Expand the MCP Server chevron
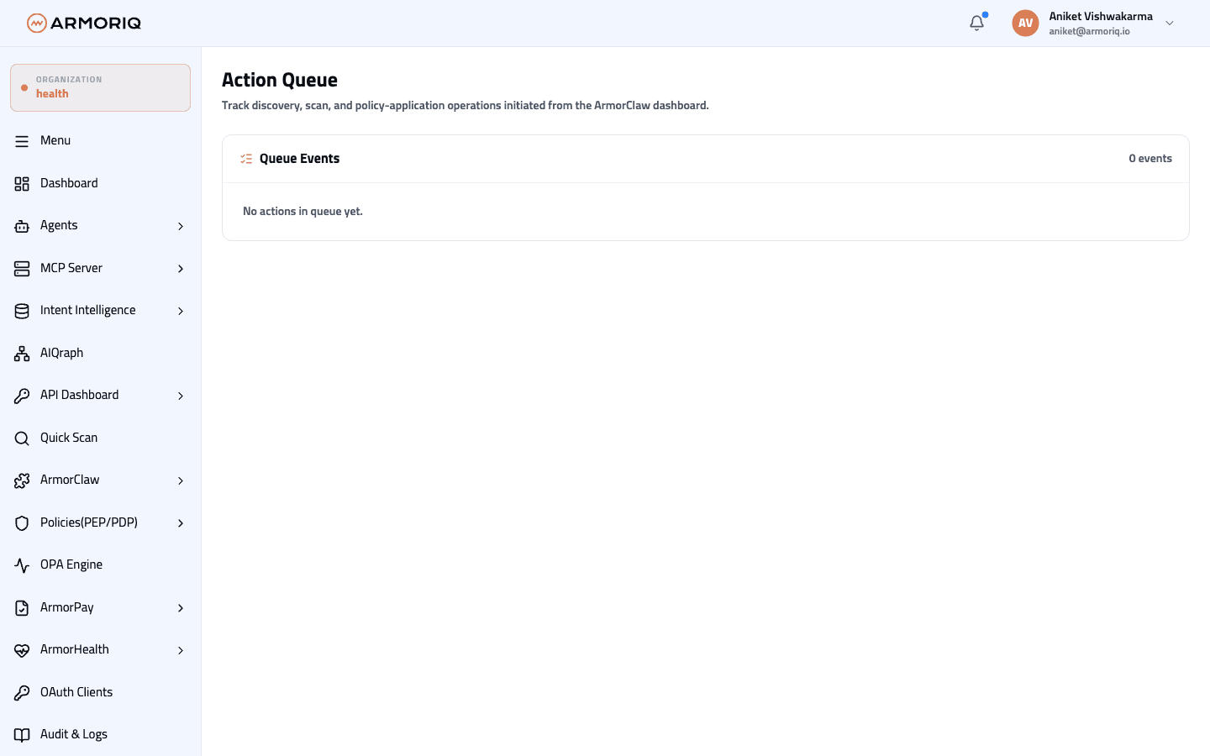The height and width of the screenshot is (756, 1210). click(x=181, y=269)
